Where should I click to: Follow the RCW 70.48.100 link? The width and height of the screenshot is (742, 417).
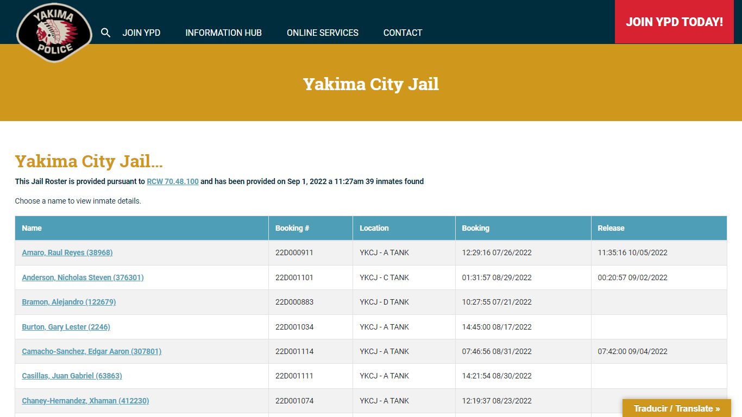click(173, 181)
